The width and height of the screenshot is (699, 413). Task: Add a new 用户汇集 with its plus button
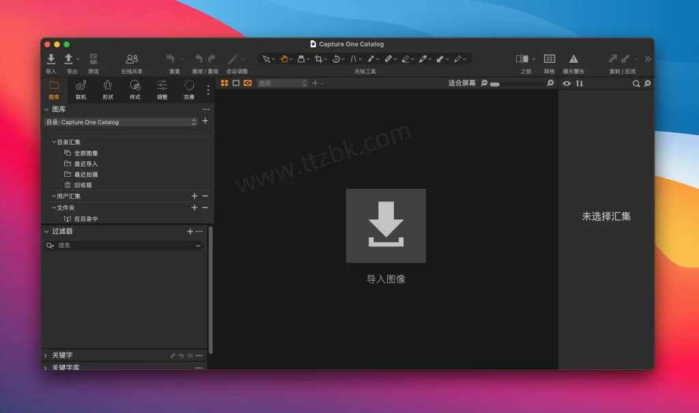coord(195,196)
